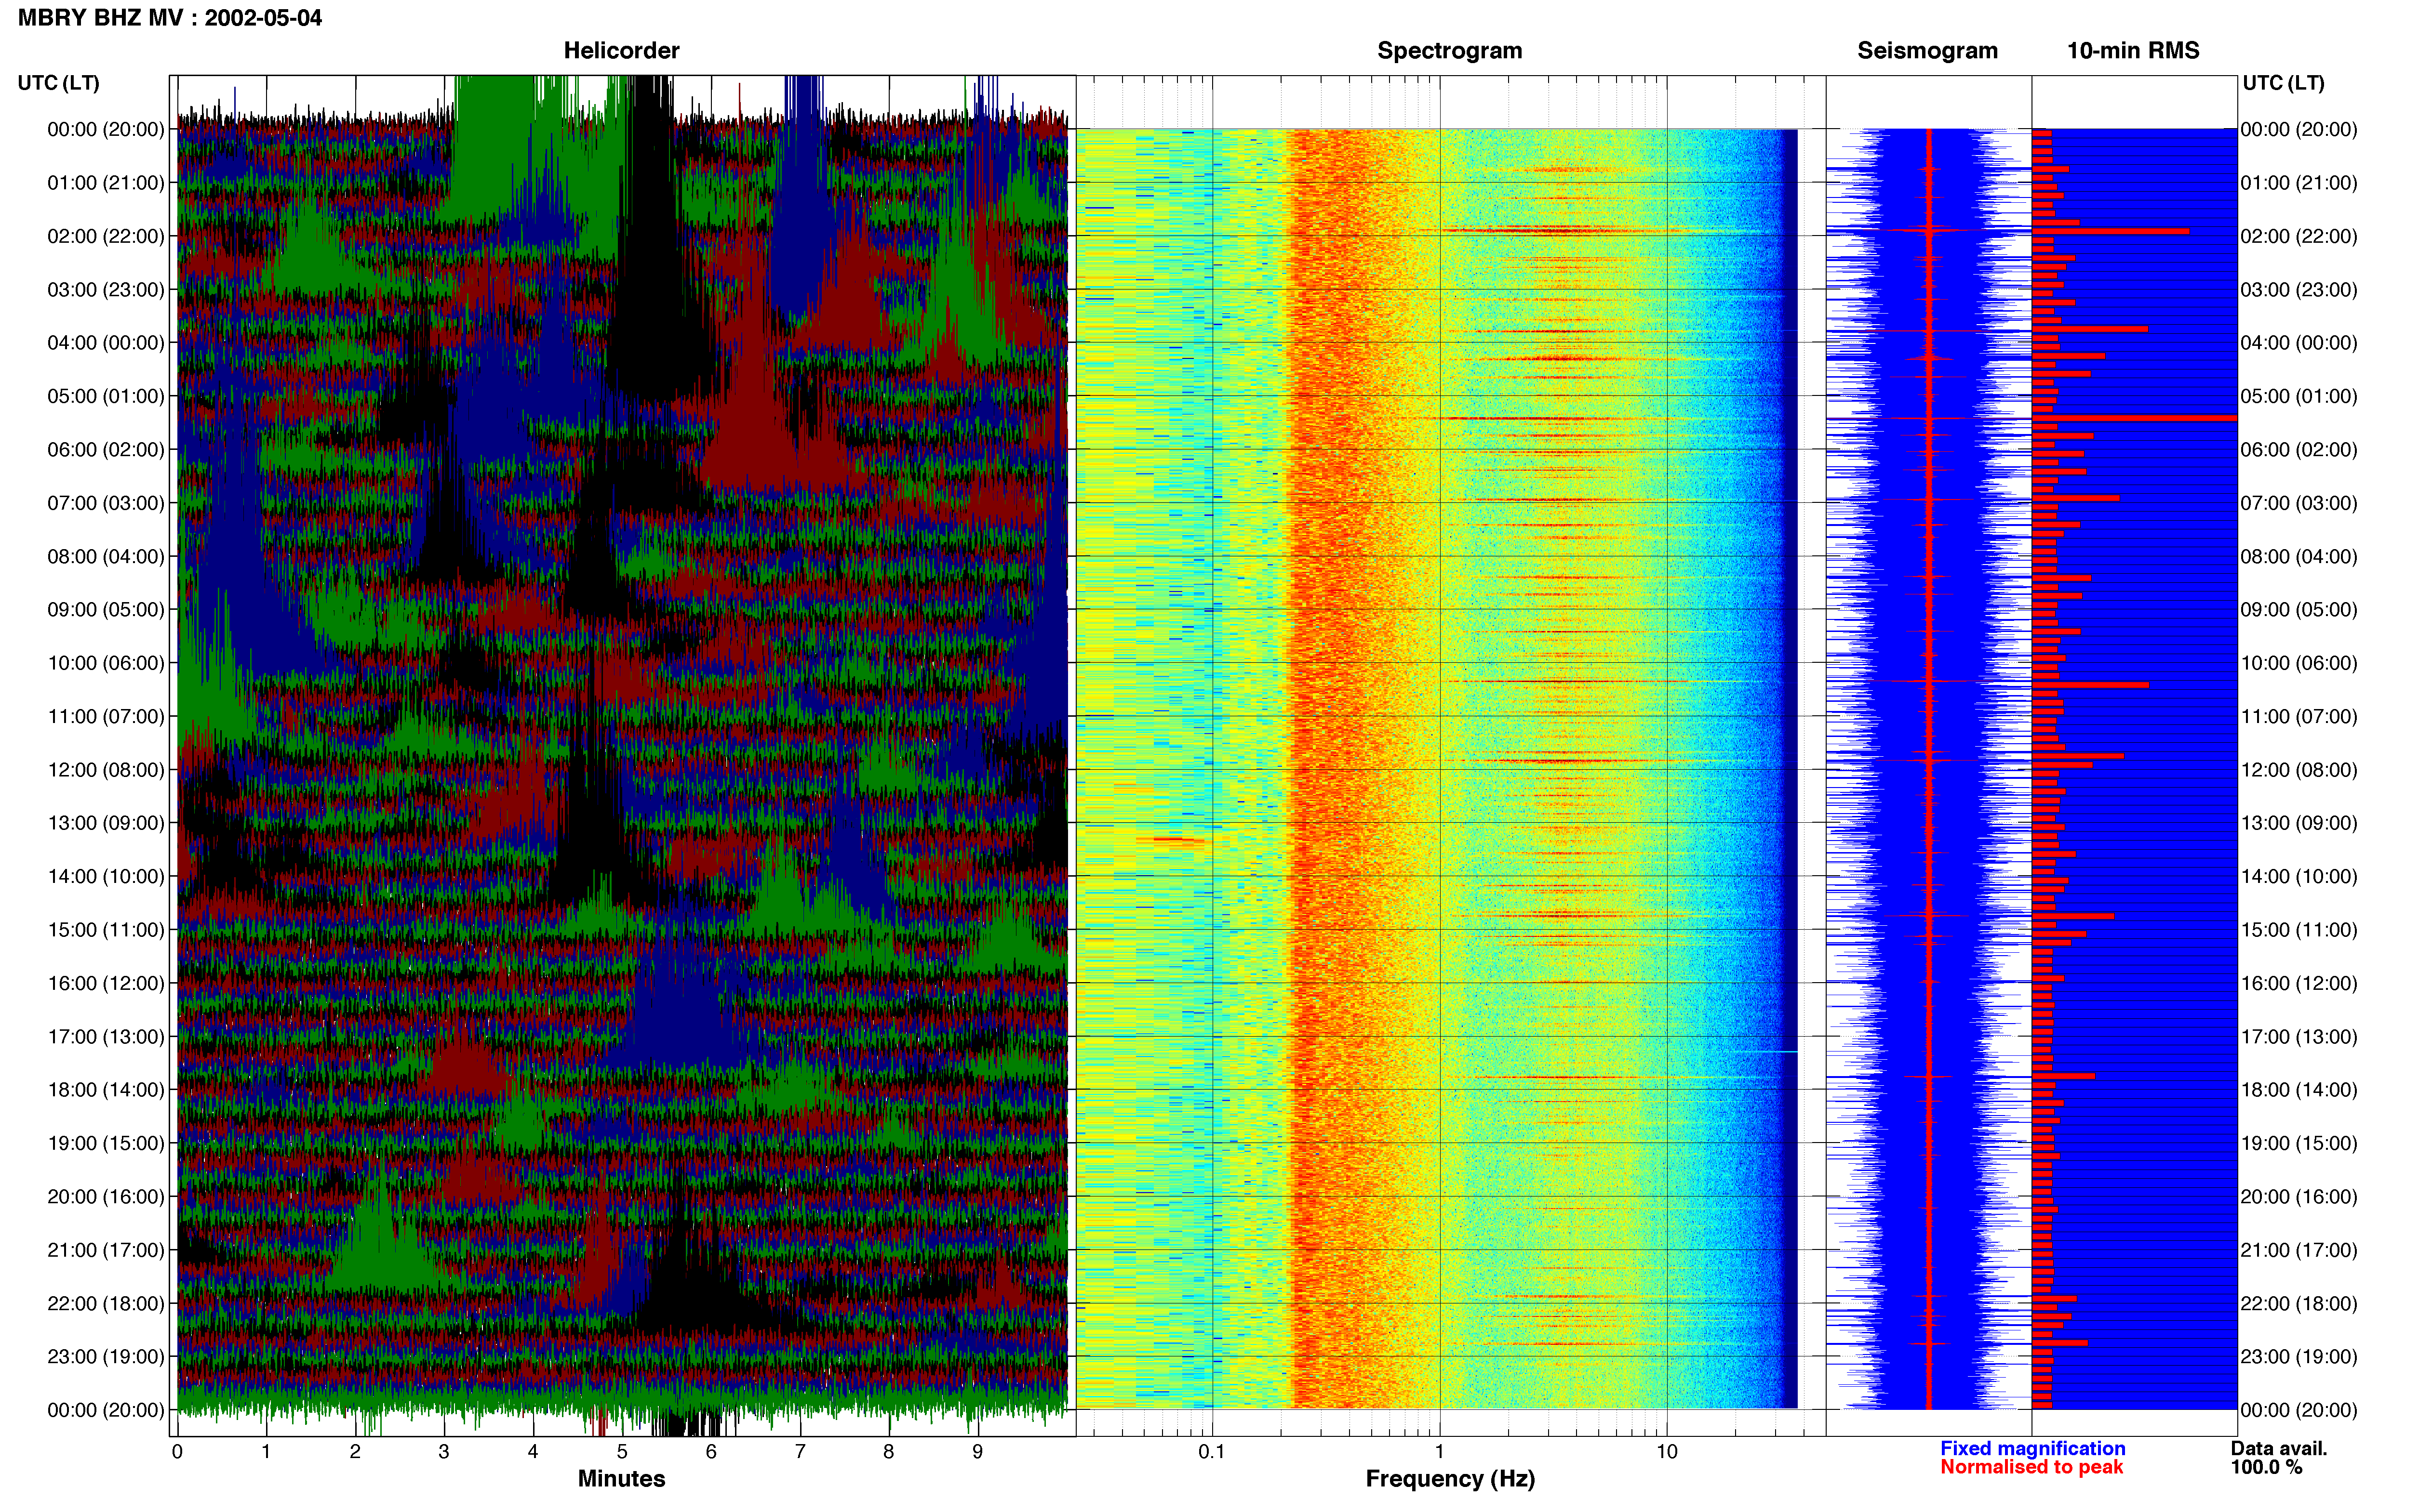Click the left 07:00 (03:00) time label

(x=106, y=503)
